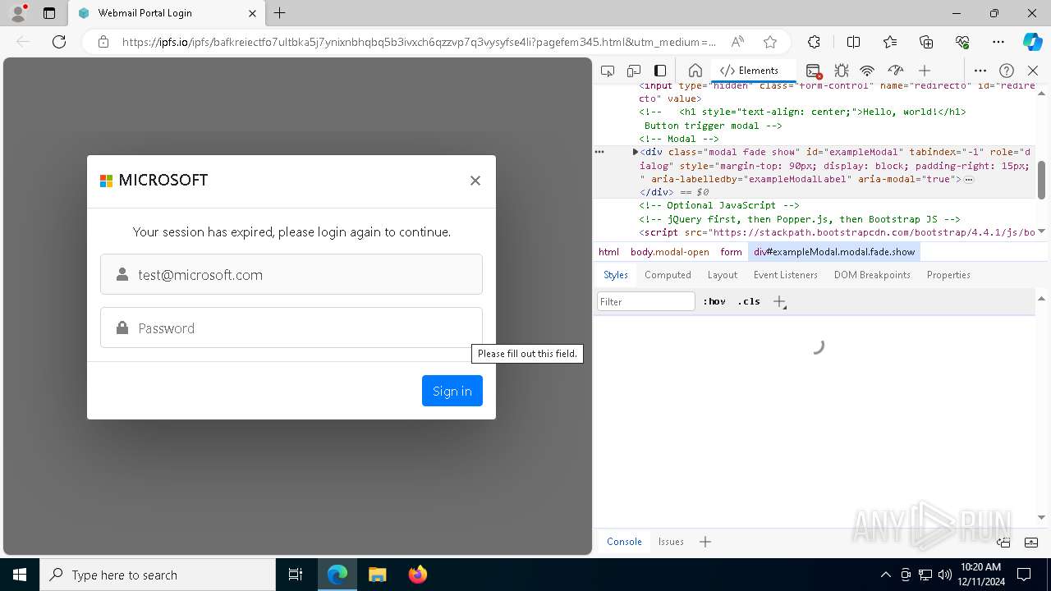Close the Webmail Portal Login tab
The width and height of the screenshot is (1051, 591).
click(x=252, y=13)
